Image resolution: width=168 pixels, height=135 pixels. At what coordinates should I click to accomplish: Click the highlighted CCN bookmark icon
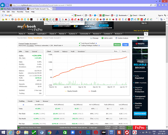[x=44, y=19]
